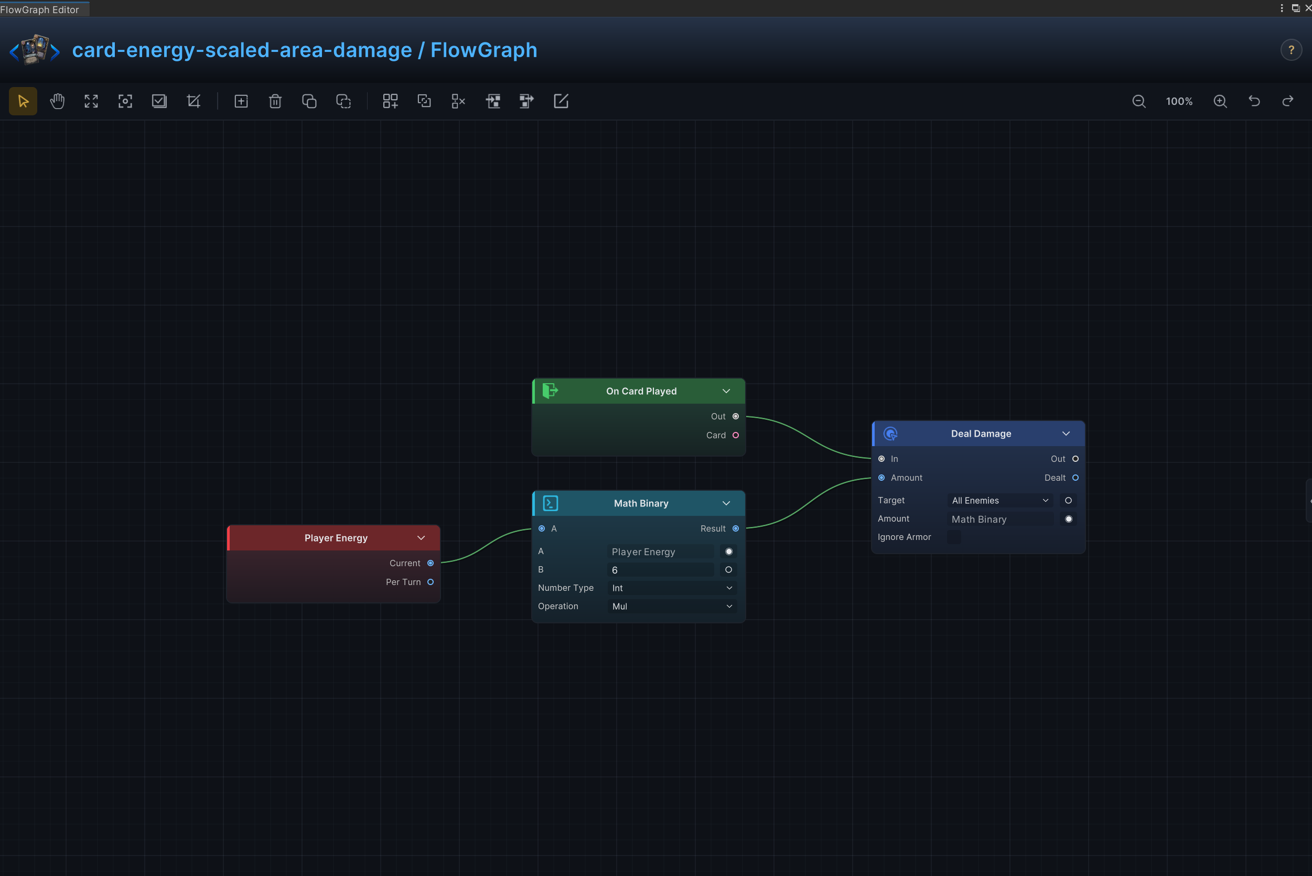Click the On Card Played Card port
Screen dimensions: 1312x876
pyautogui.click(x=735, y=435)
